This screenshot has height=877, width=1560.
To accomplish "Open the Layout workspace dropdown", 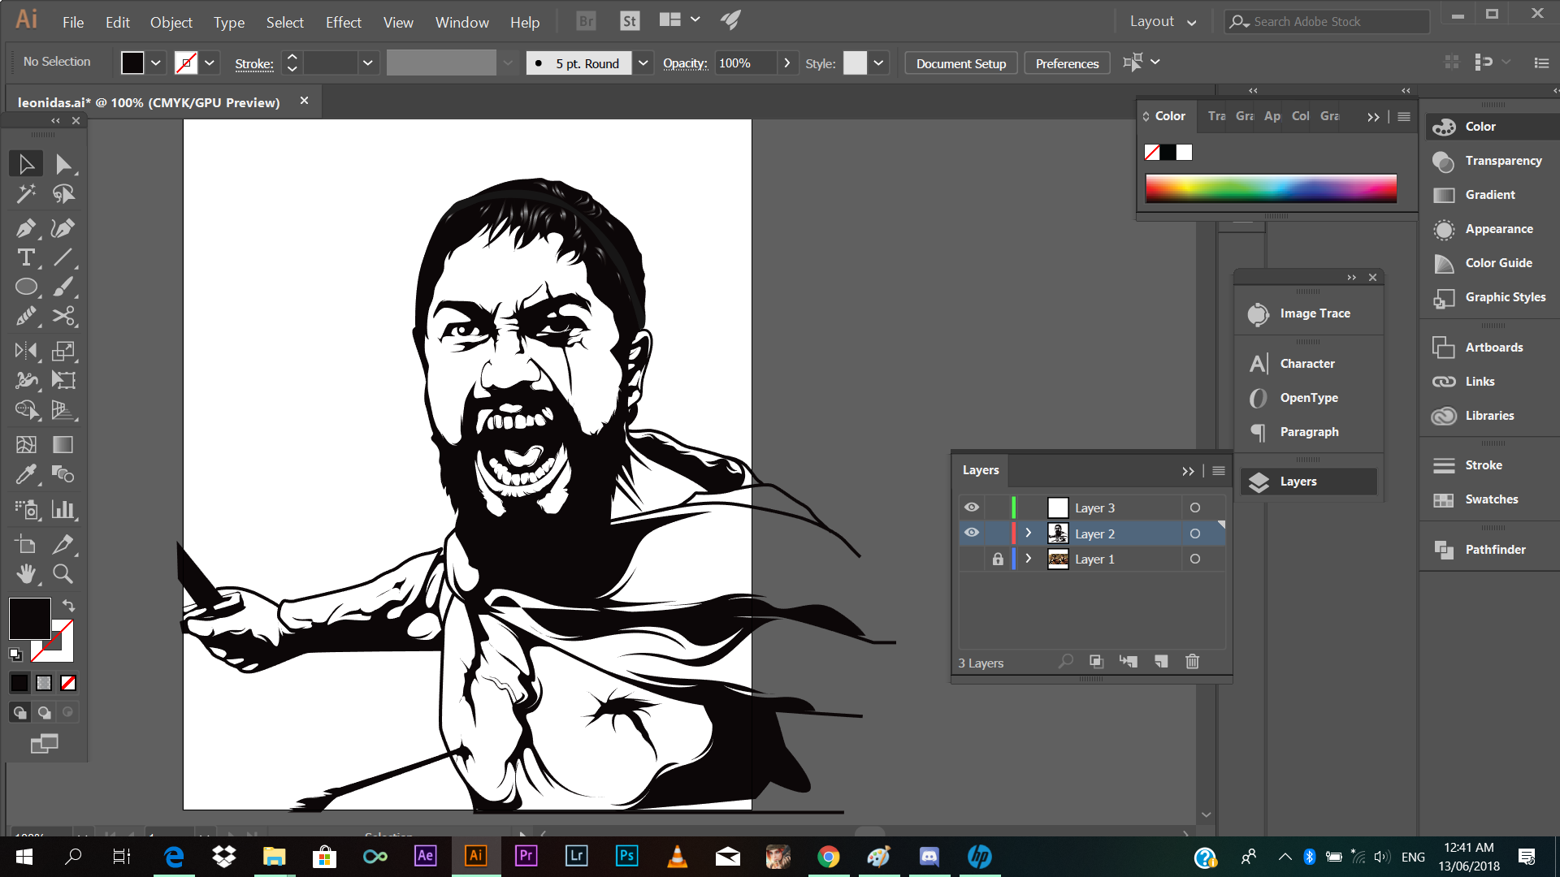I will tap(1163, 22).
